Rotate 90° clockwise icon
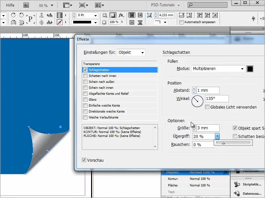The height and width of the screenshot is (198, 265). click(13, 15)
